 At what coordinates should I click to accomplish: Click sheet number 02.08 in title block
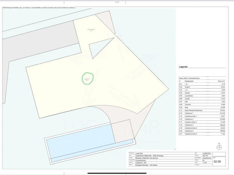[217, 162]
